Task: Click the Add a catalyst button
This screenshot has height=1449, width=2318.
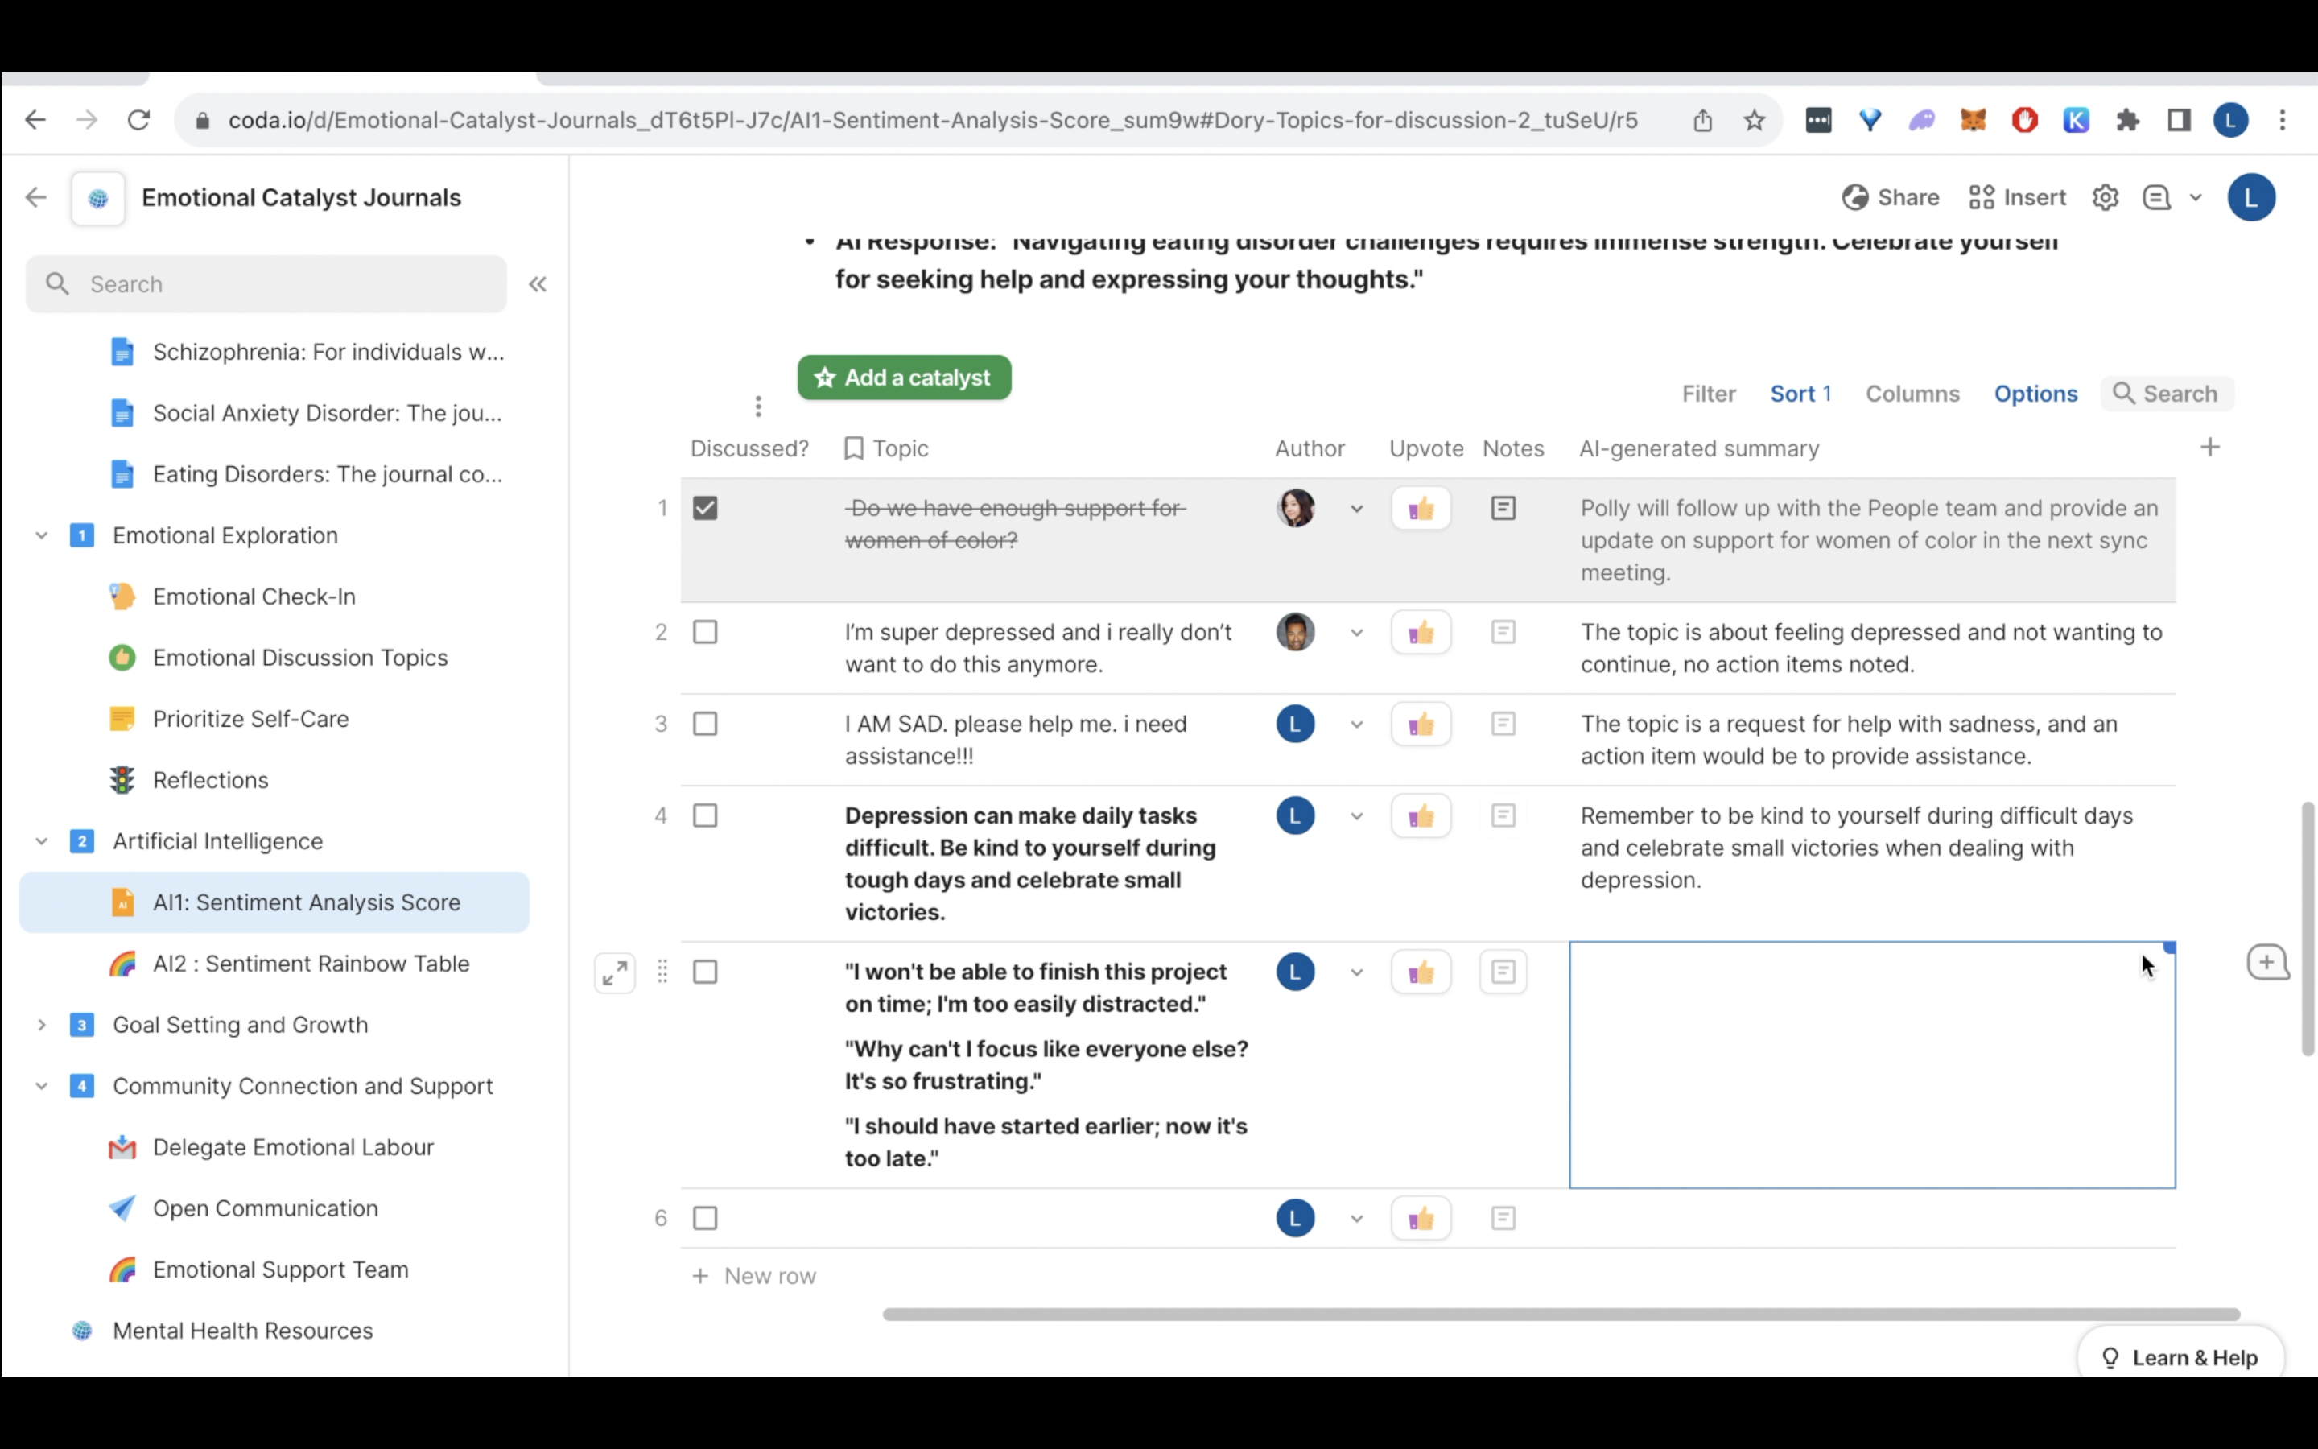Action: [903, 378]
